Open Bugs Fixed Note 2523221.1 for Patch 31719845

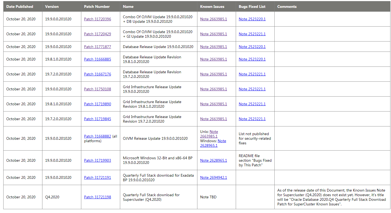point(252,119)
